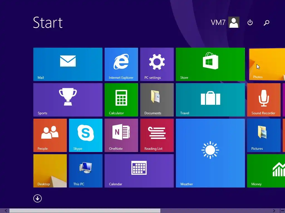This screenshot has width=285, height=213.
Task: Show all apps with down arrow
Action: [38, 198]
